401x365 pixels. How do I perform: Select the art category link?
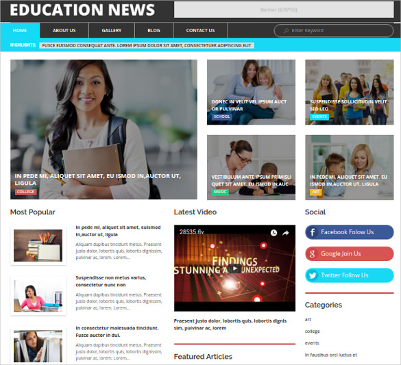308,320
